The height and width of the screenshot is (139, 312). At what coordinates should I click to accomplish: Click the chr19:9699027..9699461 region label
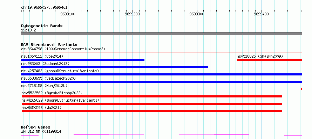pyautogui.click(x=44, y=8)
